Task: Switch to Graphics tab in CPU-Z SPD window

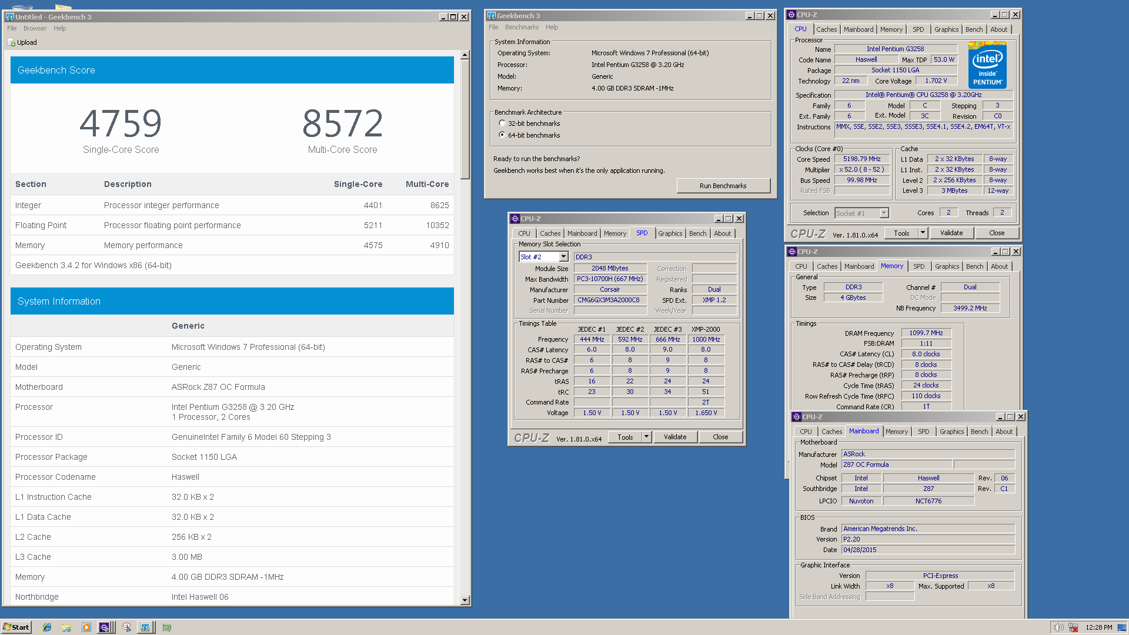Action: click(670, 233)
